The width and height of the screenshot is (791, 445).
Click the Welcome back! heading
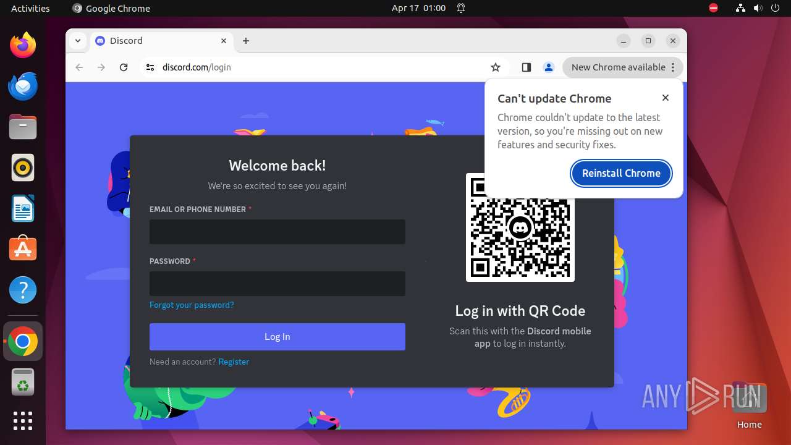(277, 166)
